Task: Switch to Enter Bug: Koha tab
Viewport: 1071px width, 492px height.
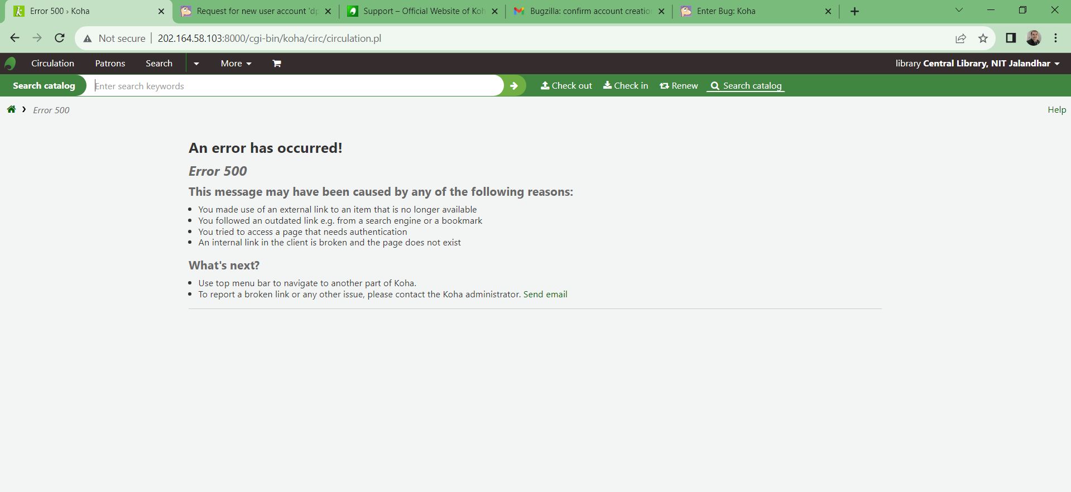Action: 726,11
